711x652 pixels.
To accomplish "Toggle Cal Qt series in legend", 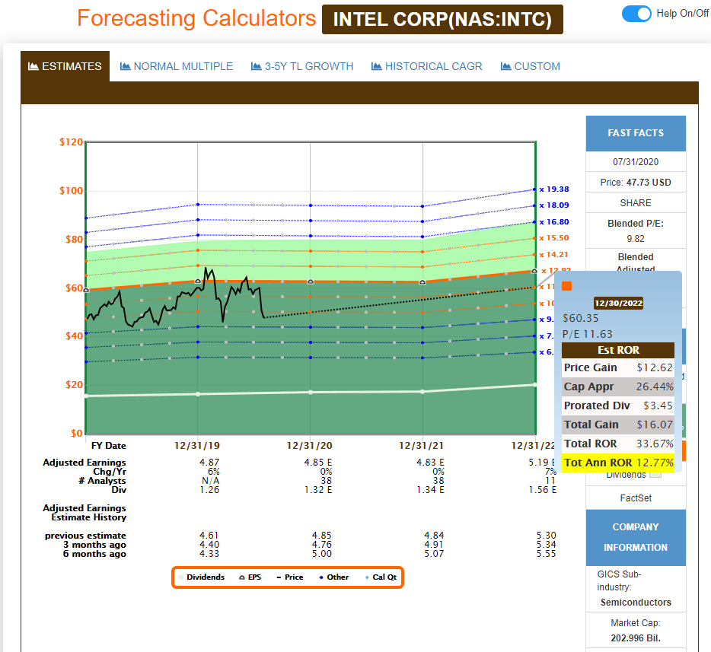I will 380,577.
